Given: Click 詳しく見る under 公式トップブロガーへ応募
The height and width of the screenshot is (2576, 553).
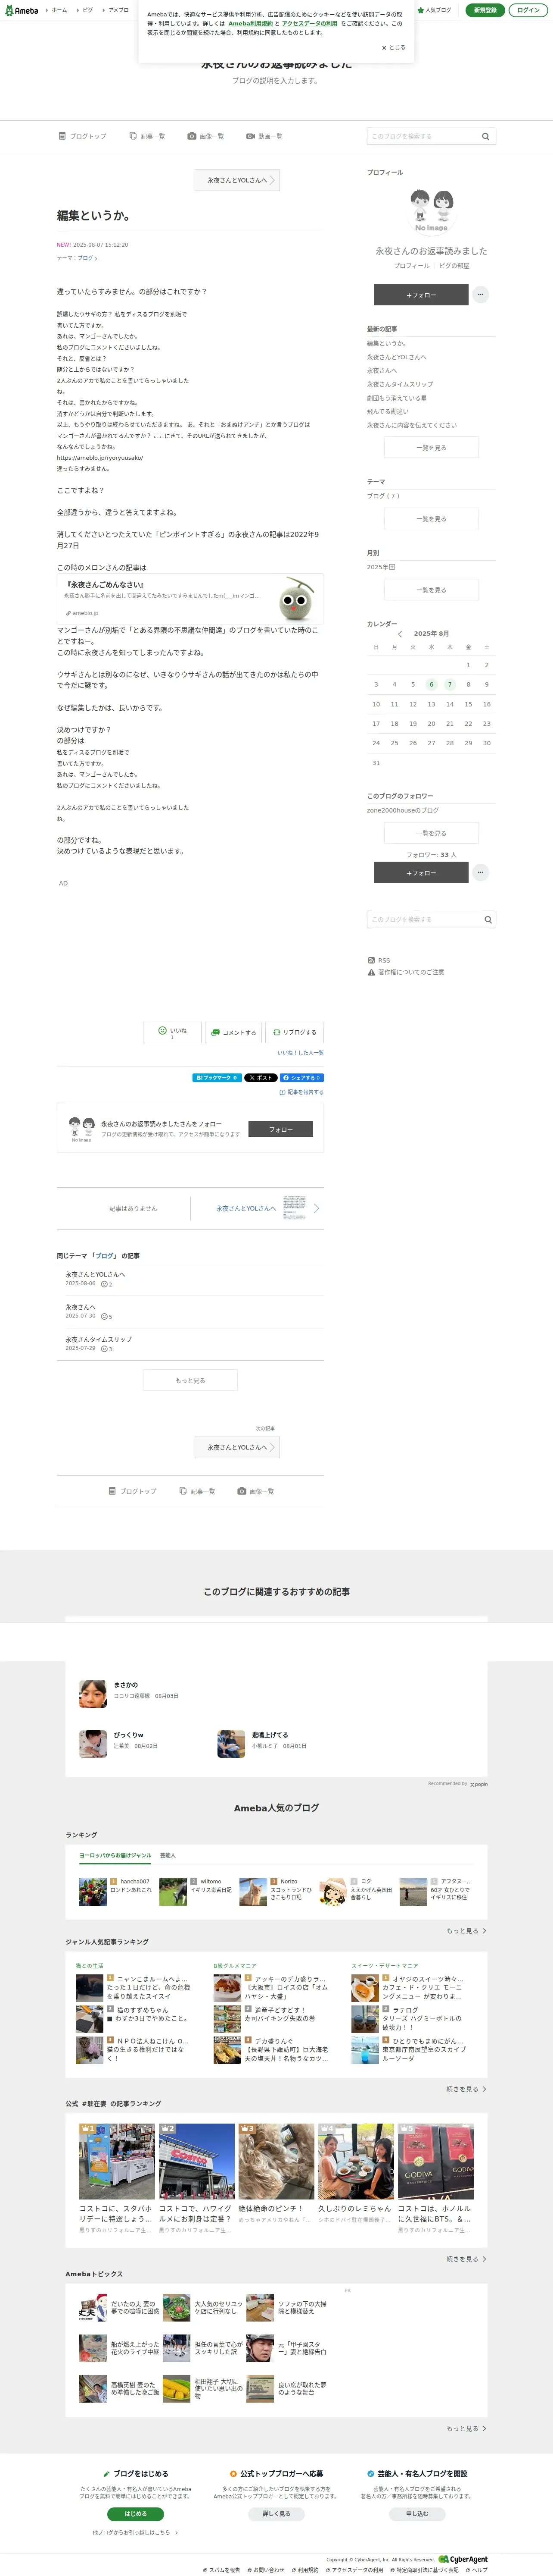Looking at the screenshot, I should coord(276,2514).
